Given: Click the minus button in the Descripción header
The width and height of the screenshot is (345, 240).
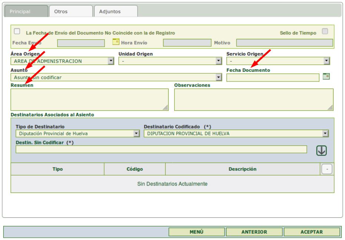Looking at the screenshot, I should 327,169.
